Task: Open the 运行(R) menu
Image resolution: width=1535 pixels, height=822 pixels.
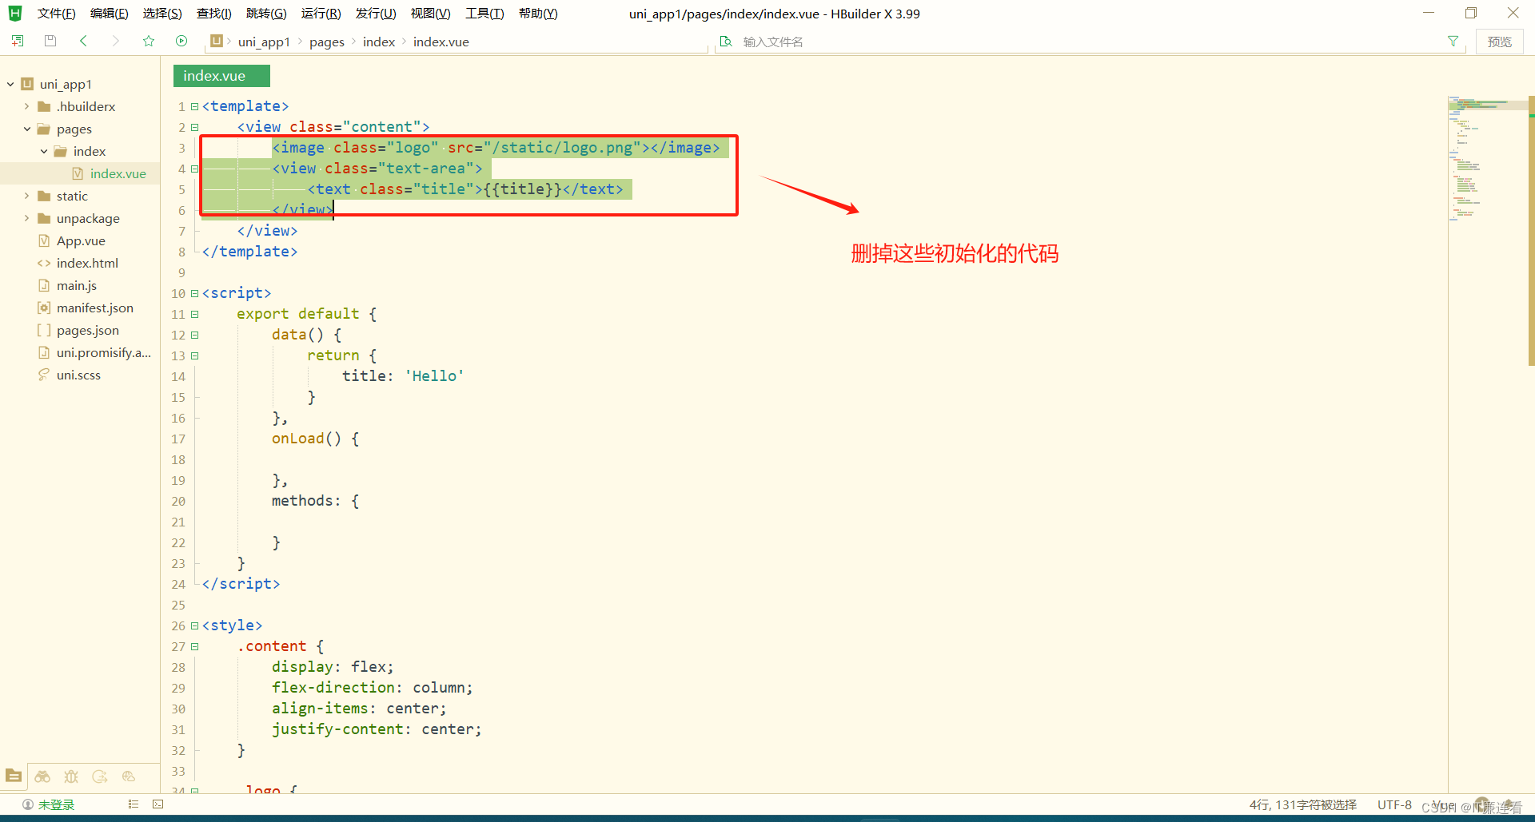Action: click(x=321, y=14)
